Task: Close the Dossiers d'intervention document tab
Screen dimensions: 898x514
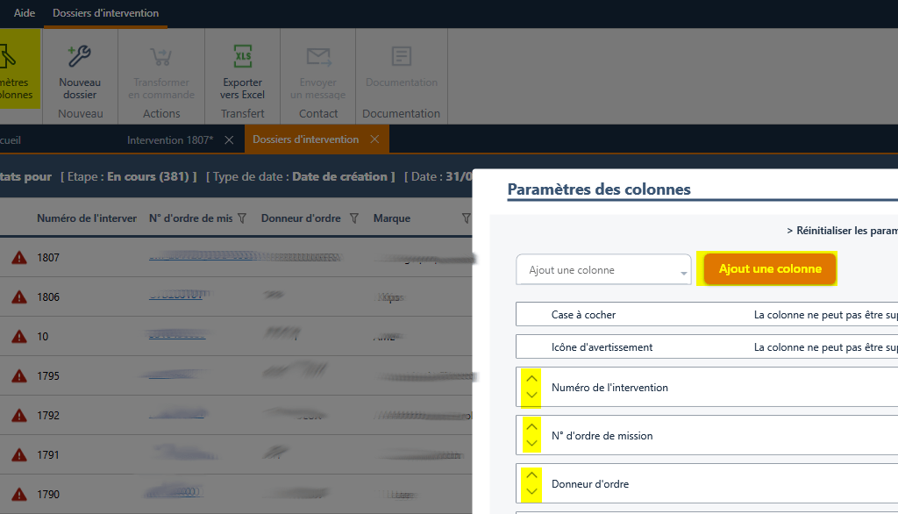Action: (x=374, y=139)
